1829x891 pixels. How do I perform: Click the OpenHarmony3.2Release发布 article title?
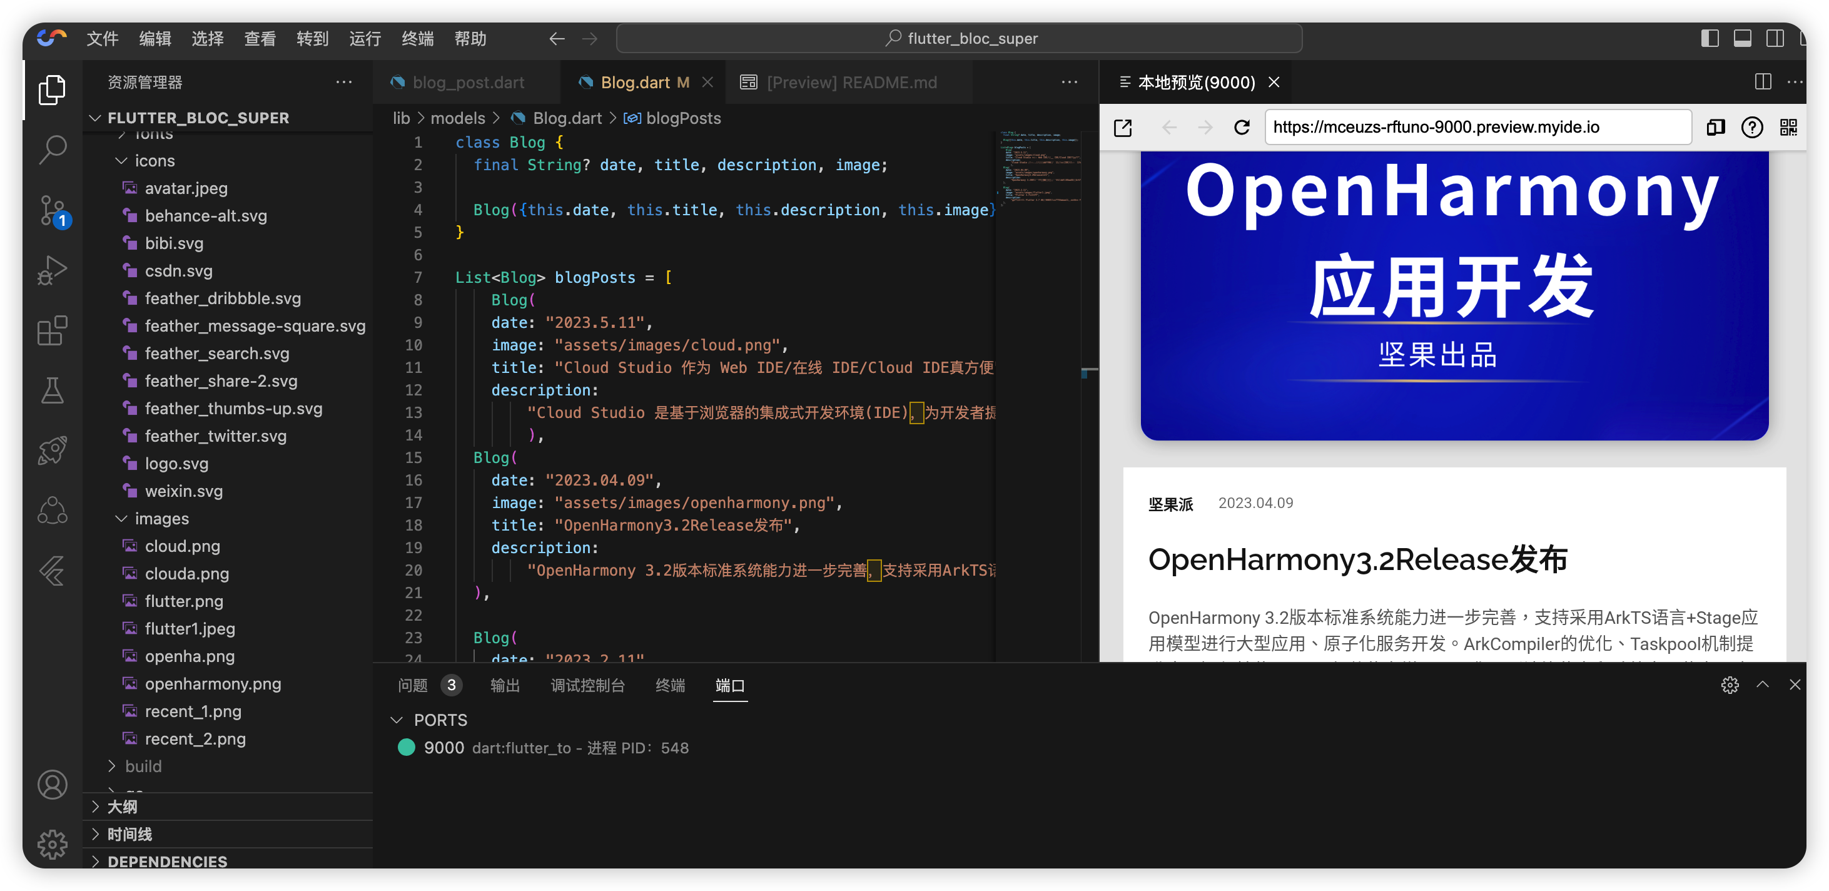pos(1357,560)
